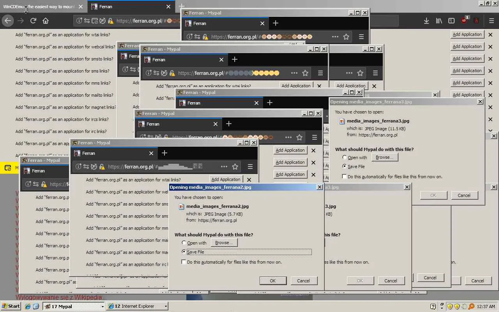Check Do this automatically in the ferrana2.jpg dialog
The width and height of the screenshot is (499, 312).
(184, 262)
